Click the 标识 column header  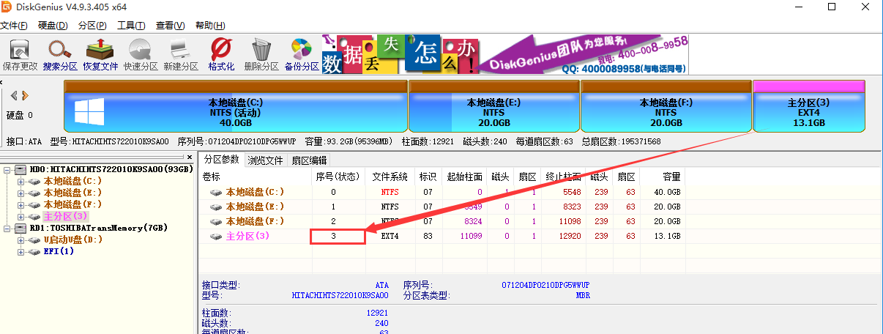[428, 177]
